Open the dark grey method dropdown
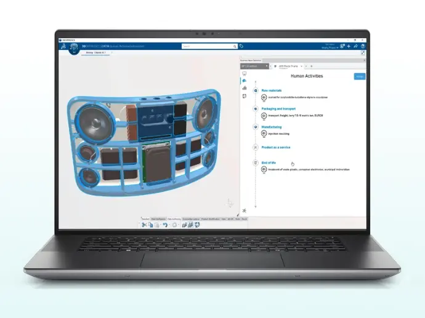Screen dimensions: 425x318 click(x=254, y=66)
